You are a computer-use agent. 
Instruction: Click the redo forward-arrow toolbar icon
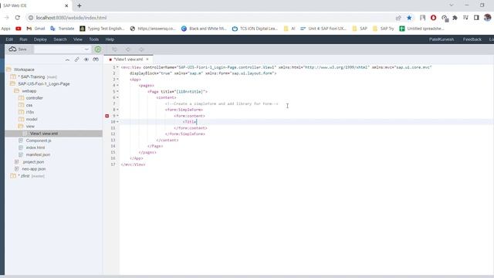tap(141, 49)
